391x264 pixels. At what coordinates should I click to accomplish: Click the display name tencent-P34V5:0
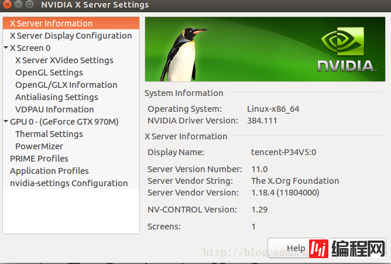point(284,152)
